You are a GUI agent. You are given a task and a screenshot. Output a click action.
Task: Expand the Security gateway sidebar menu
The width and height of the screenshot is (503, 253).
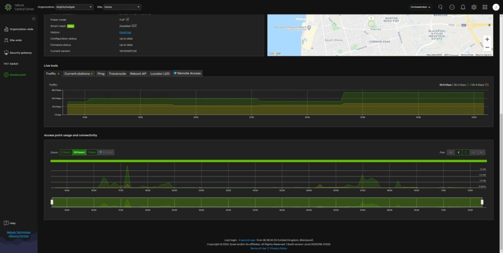coord(20,53)
